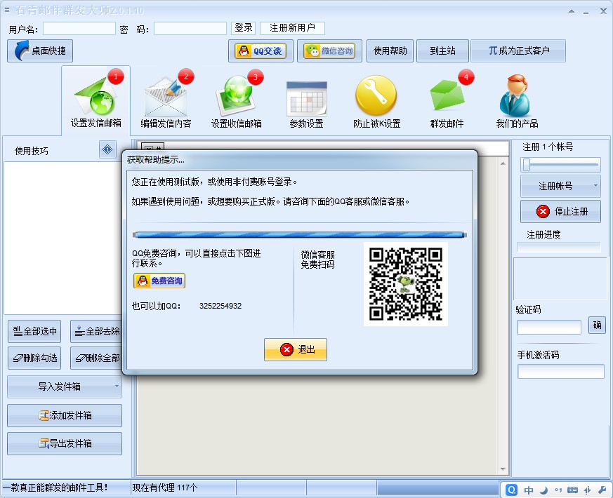Click inside the 验证码 input field
Image resolution: width=613 pixels, height=498 pixels.
(548, 327)
